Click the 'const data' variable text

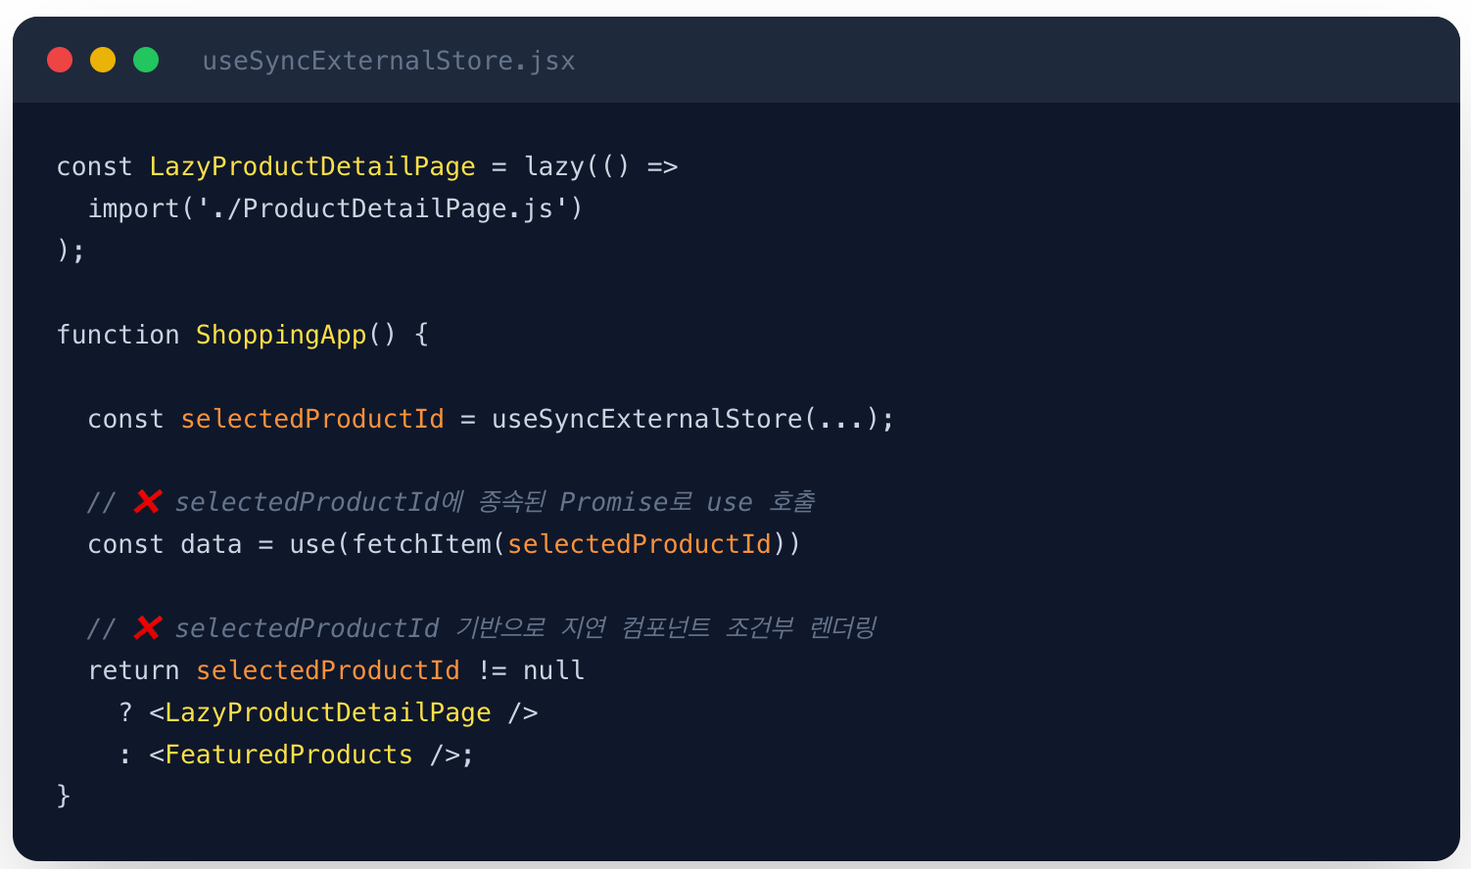point(165,544)
